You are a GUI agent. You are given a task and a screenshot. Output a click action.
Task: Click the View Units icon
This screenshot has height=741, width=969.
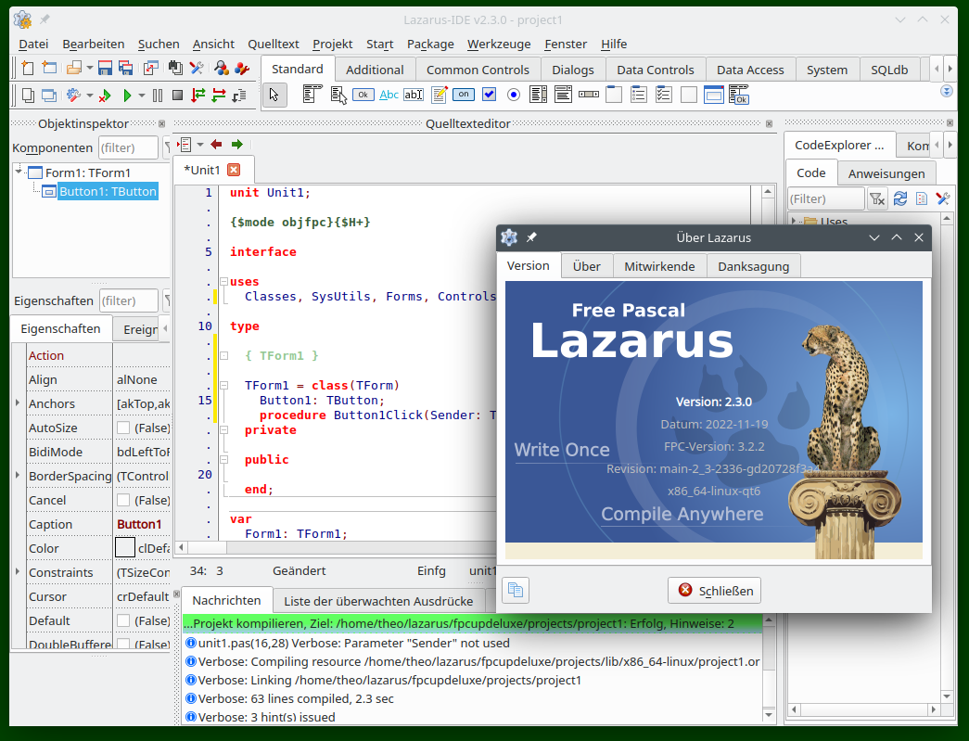(x=28, y=96)
